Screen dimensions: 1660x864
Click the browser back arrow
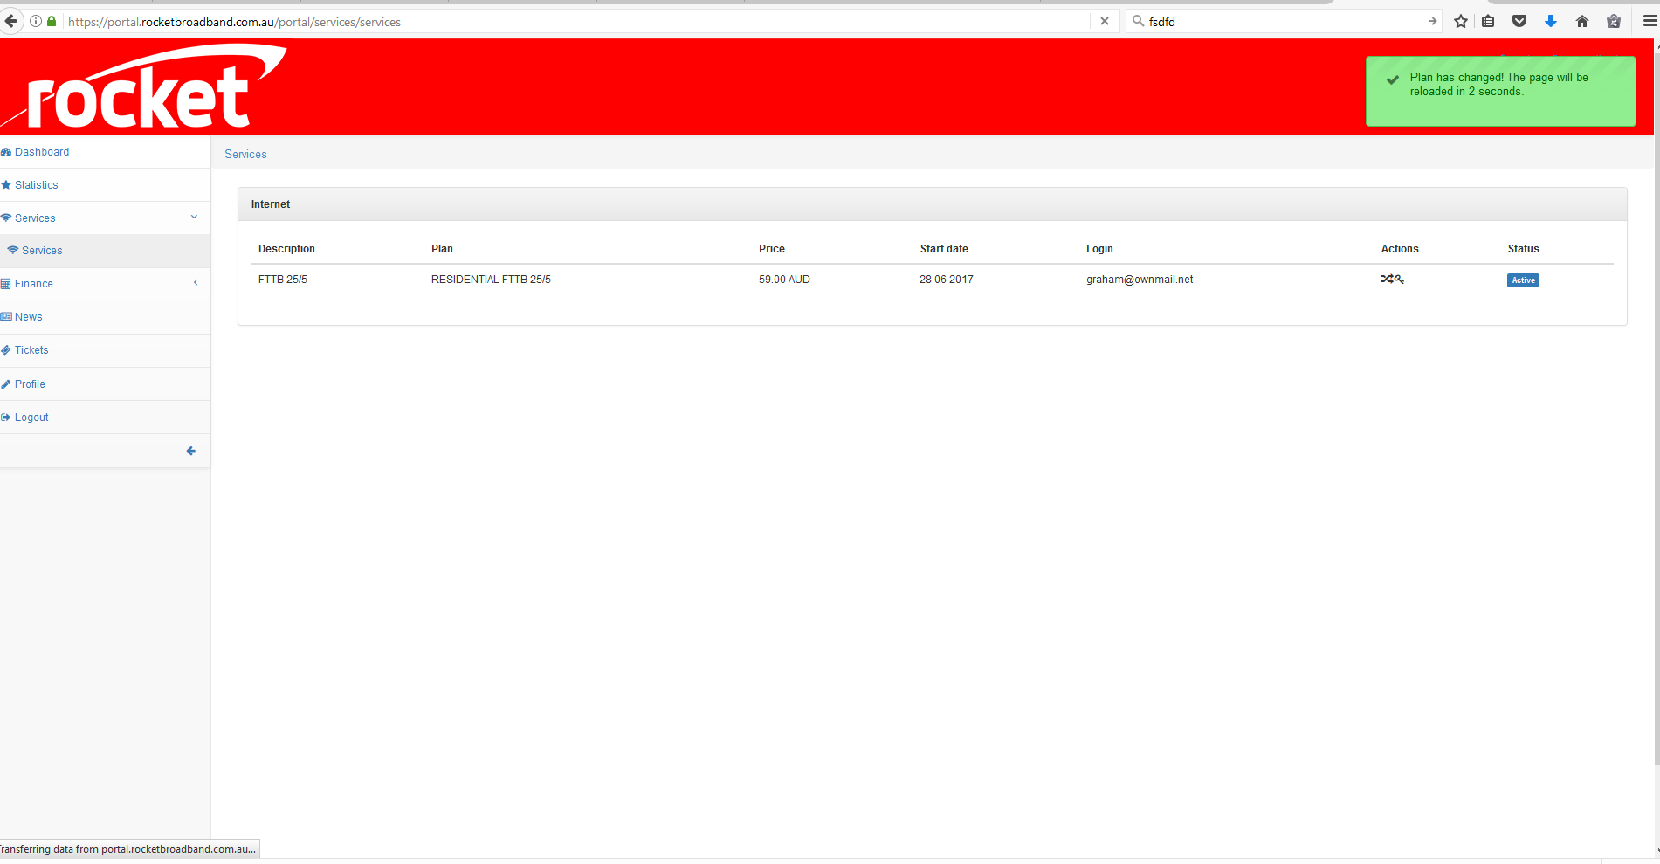coord(11,22)
